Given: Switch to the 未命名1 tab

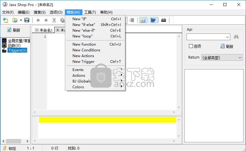Looking at the screenshot, I should click(x=43, y=30).
